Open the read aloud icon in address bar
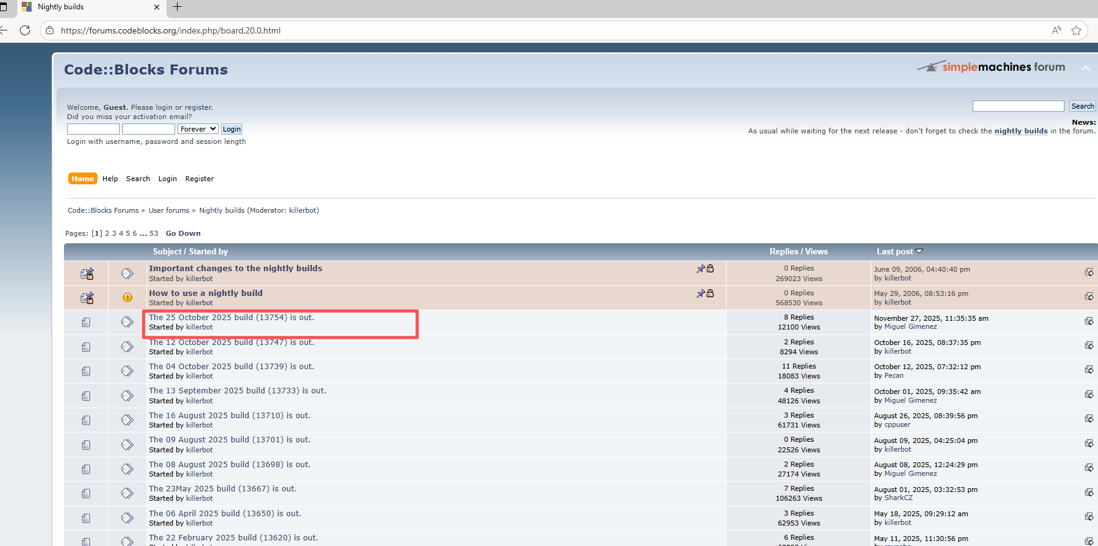This screenshot has width=1098, height=546. coord(1056,30)
